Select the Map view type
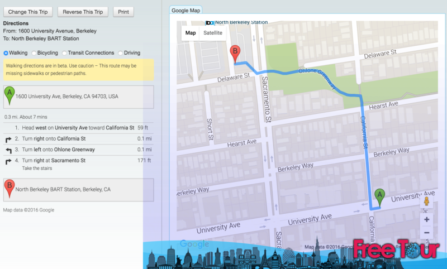The width and height of the screenshot is (447, 269). 191,33
